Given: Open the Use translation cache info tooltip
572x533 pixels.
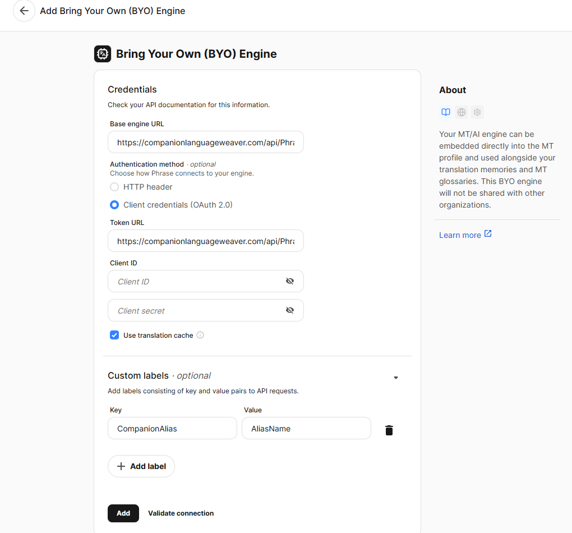Looking at the screenshot, I should pyautogui.click(x=200, y=335).
